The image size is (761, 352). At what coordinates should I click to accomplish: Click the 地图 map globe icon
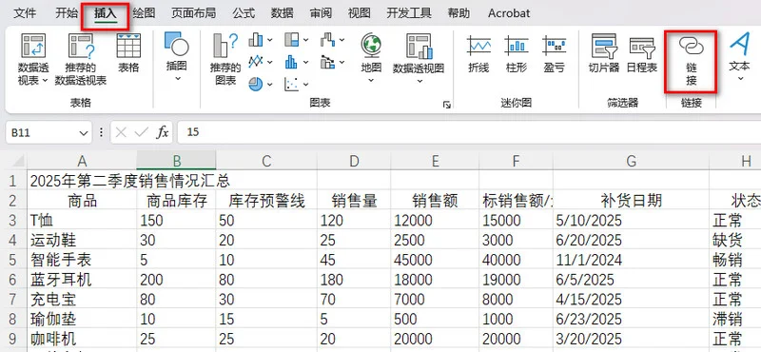[371, 46]
